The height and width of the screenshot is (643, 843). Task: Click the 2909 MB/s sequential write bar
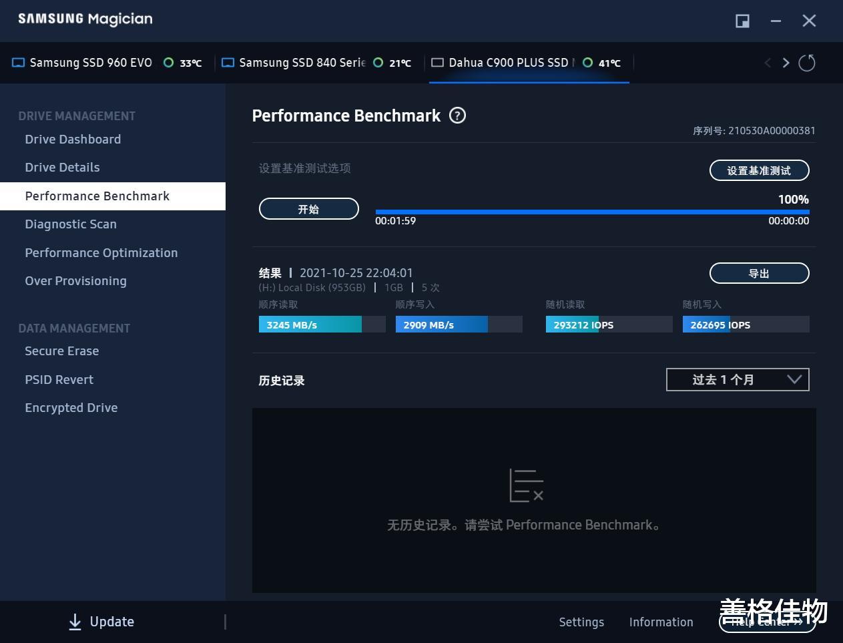point(459,325)
